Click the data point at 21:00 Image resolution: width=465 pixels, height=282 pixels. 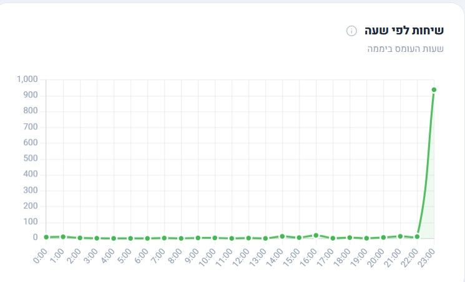click(400, 236)
